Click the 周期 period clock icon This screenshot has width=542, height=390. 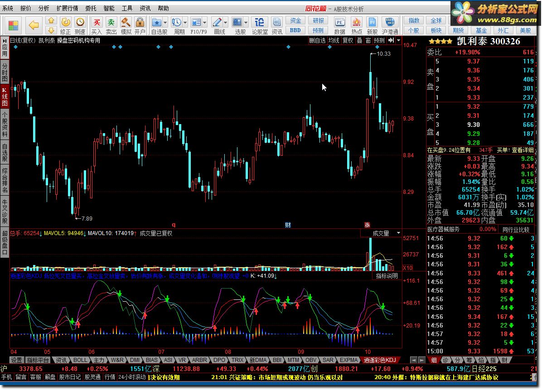point(177,23)
